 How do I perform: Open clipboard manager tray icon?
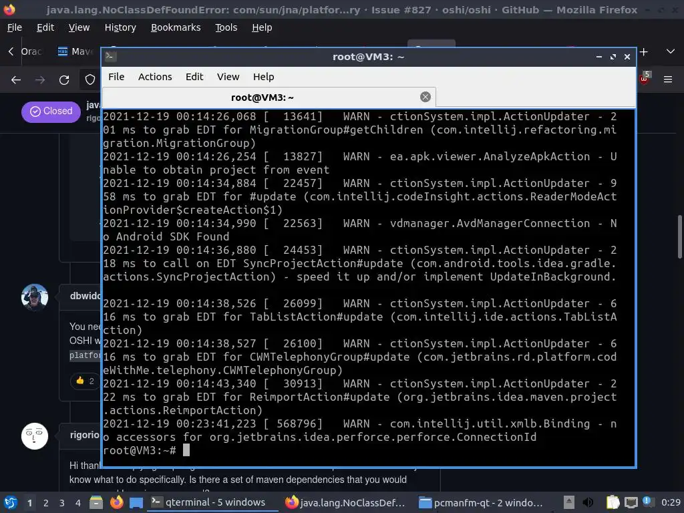(613, 502)
